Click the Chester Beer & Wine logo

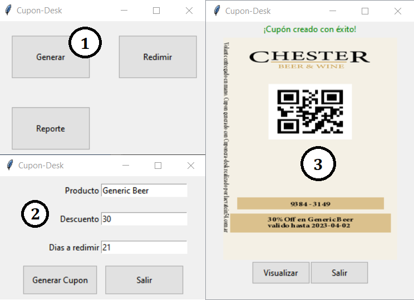coord(309,59)
